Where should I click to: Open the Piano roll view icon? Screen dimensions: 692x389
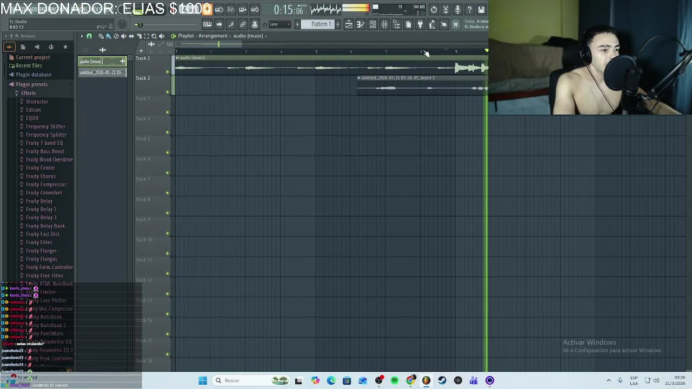pos(361,24)
